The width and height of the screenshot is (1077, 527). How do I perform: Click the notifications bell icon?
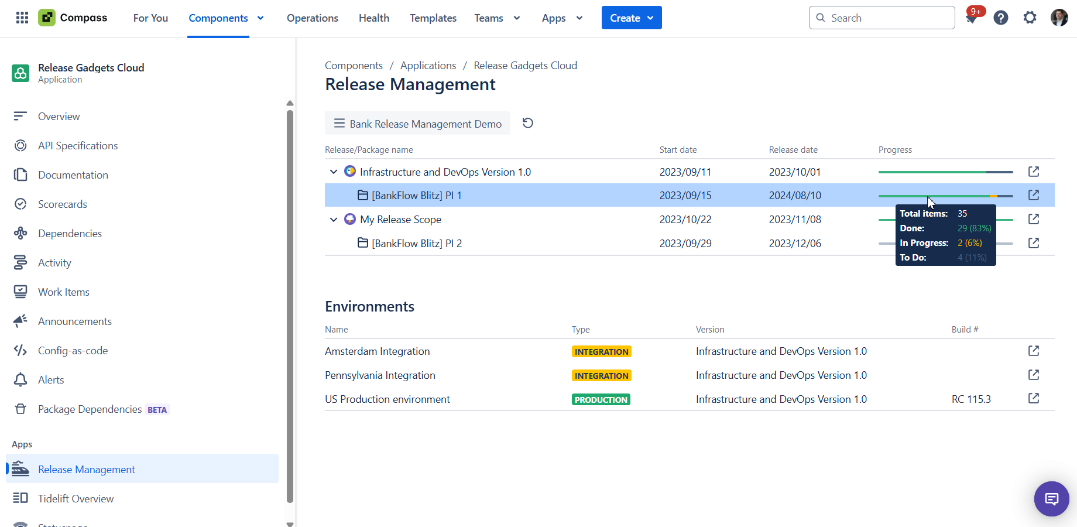[x=972, y=18]
